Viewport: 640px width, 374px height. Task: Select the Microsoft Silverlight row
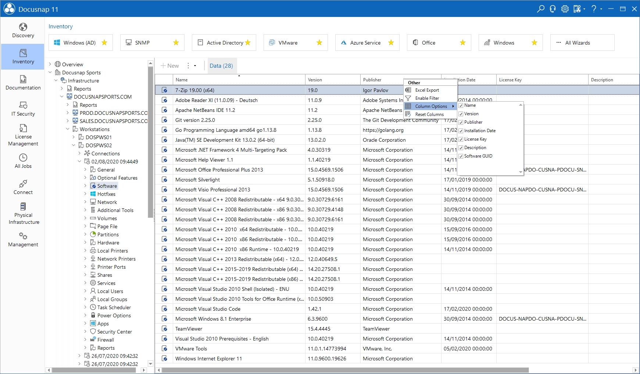pyautogui.click(x=397, y=180)
